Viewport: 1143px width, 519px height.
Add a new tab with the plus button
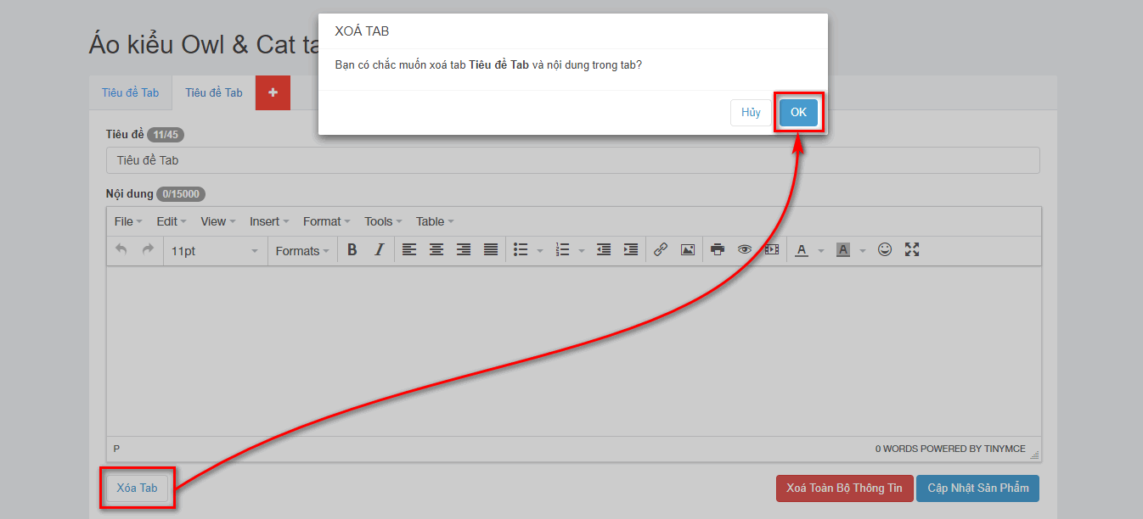(273, 92)
